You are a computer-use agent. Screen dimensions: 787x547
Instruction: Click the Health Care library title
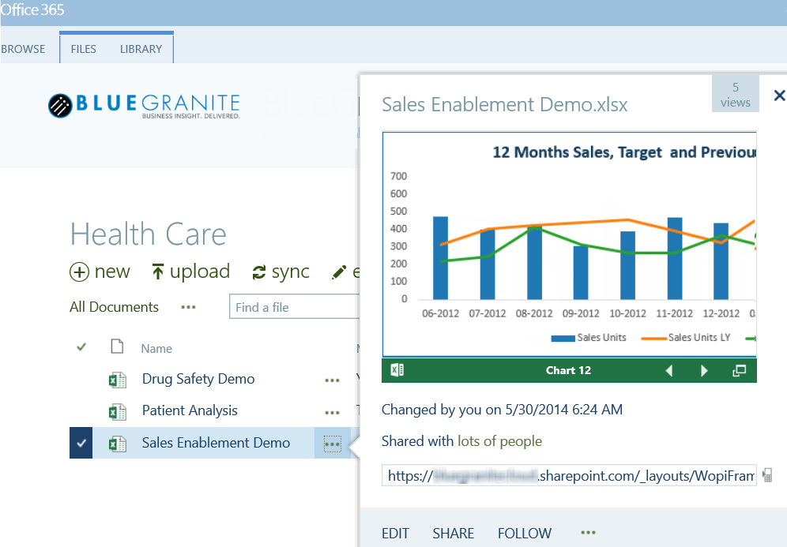click(x=149, y=234)
